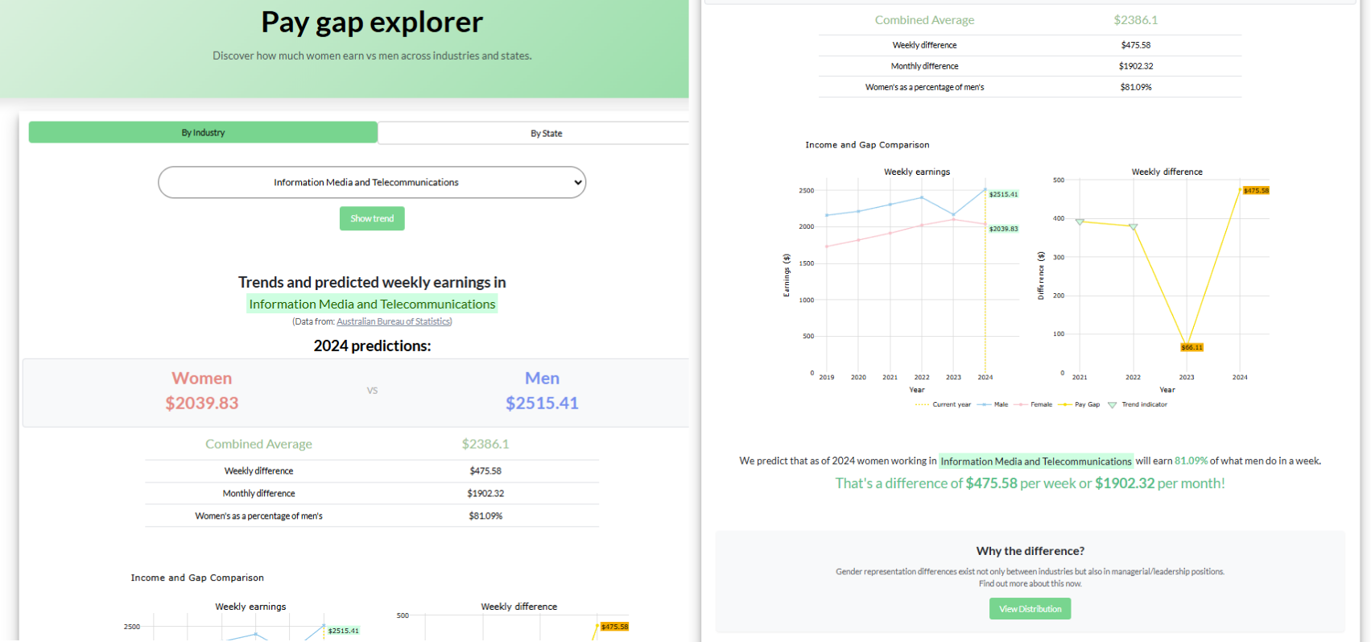Image resolution: width=1371 pixels, height=642 pixels.
Task: Click the View Distribution button
Action: 1030,609
